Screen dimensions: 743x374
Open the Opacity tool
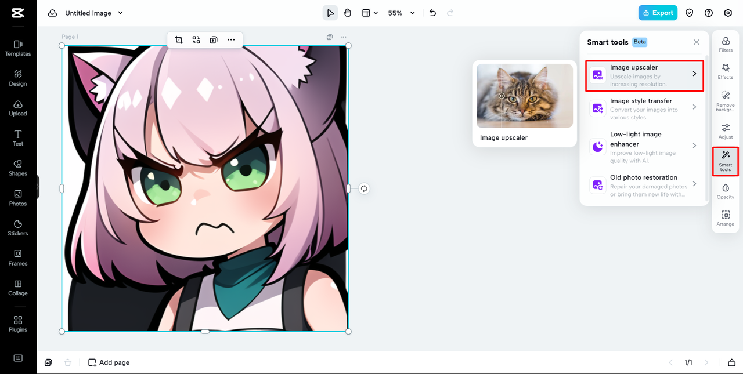coord(726,191)
